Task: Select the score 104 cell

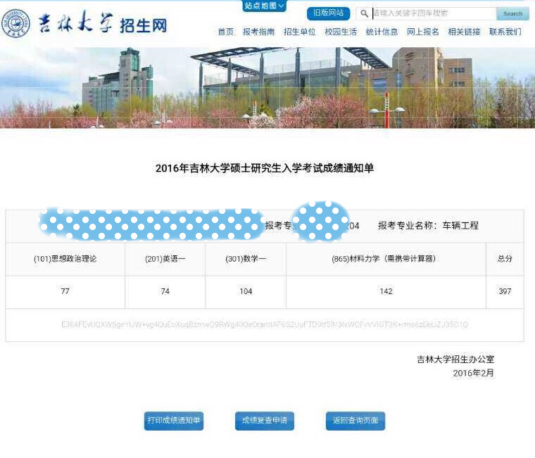Action: point(246,291)
